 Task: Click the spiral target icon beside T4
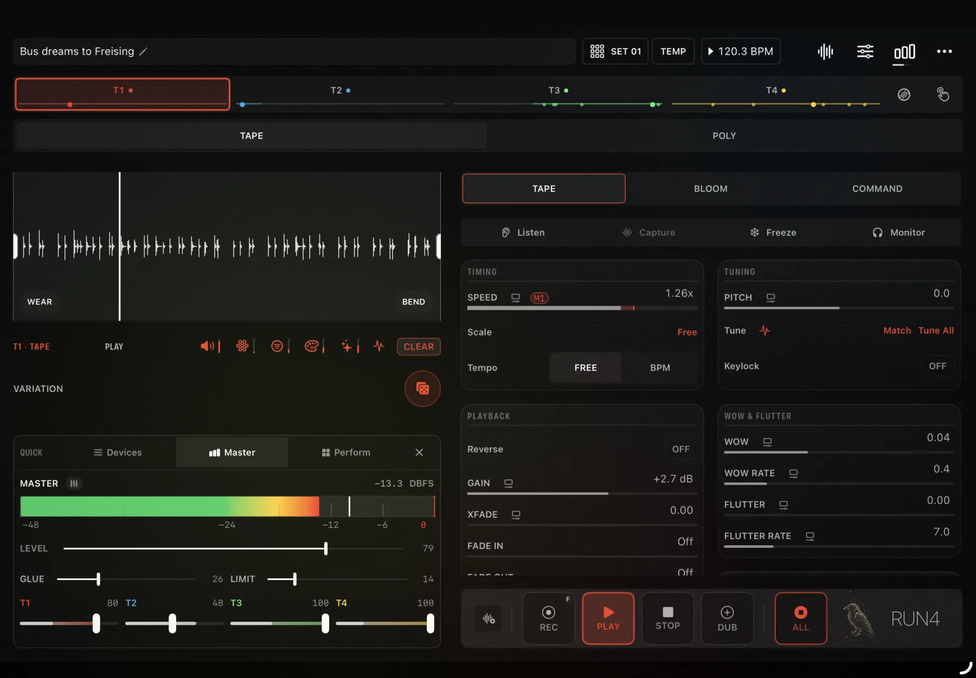904,95
